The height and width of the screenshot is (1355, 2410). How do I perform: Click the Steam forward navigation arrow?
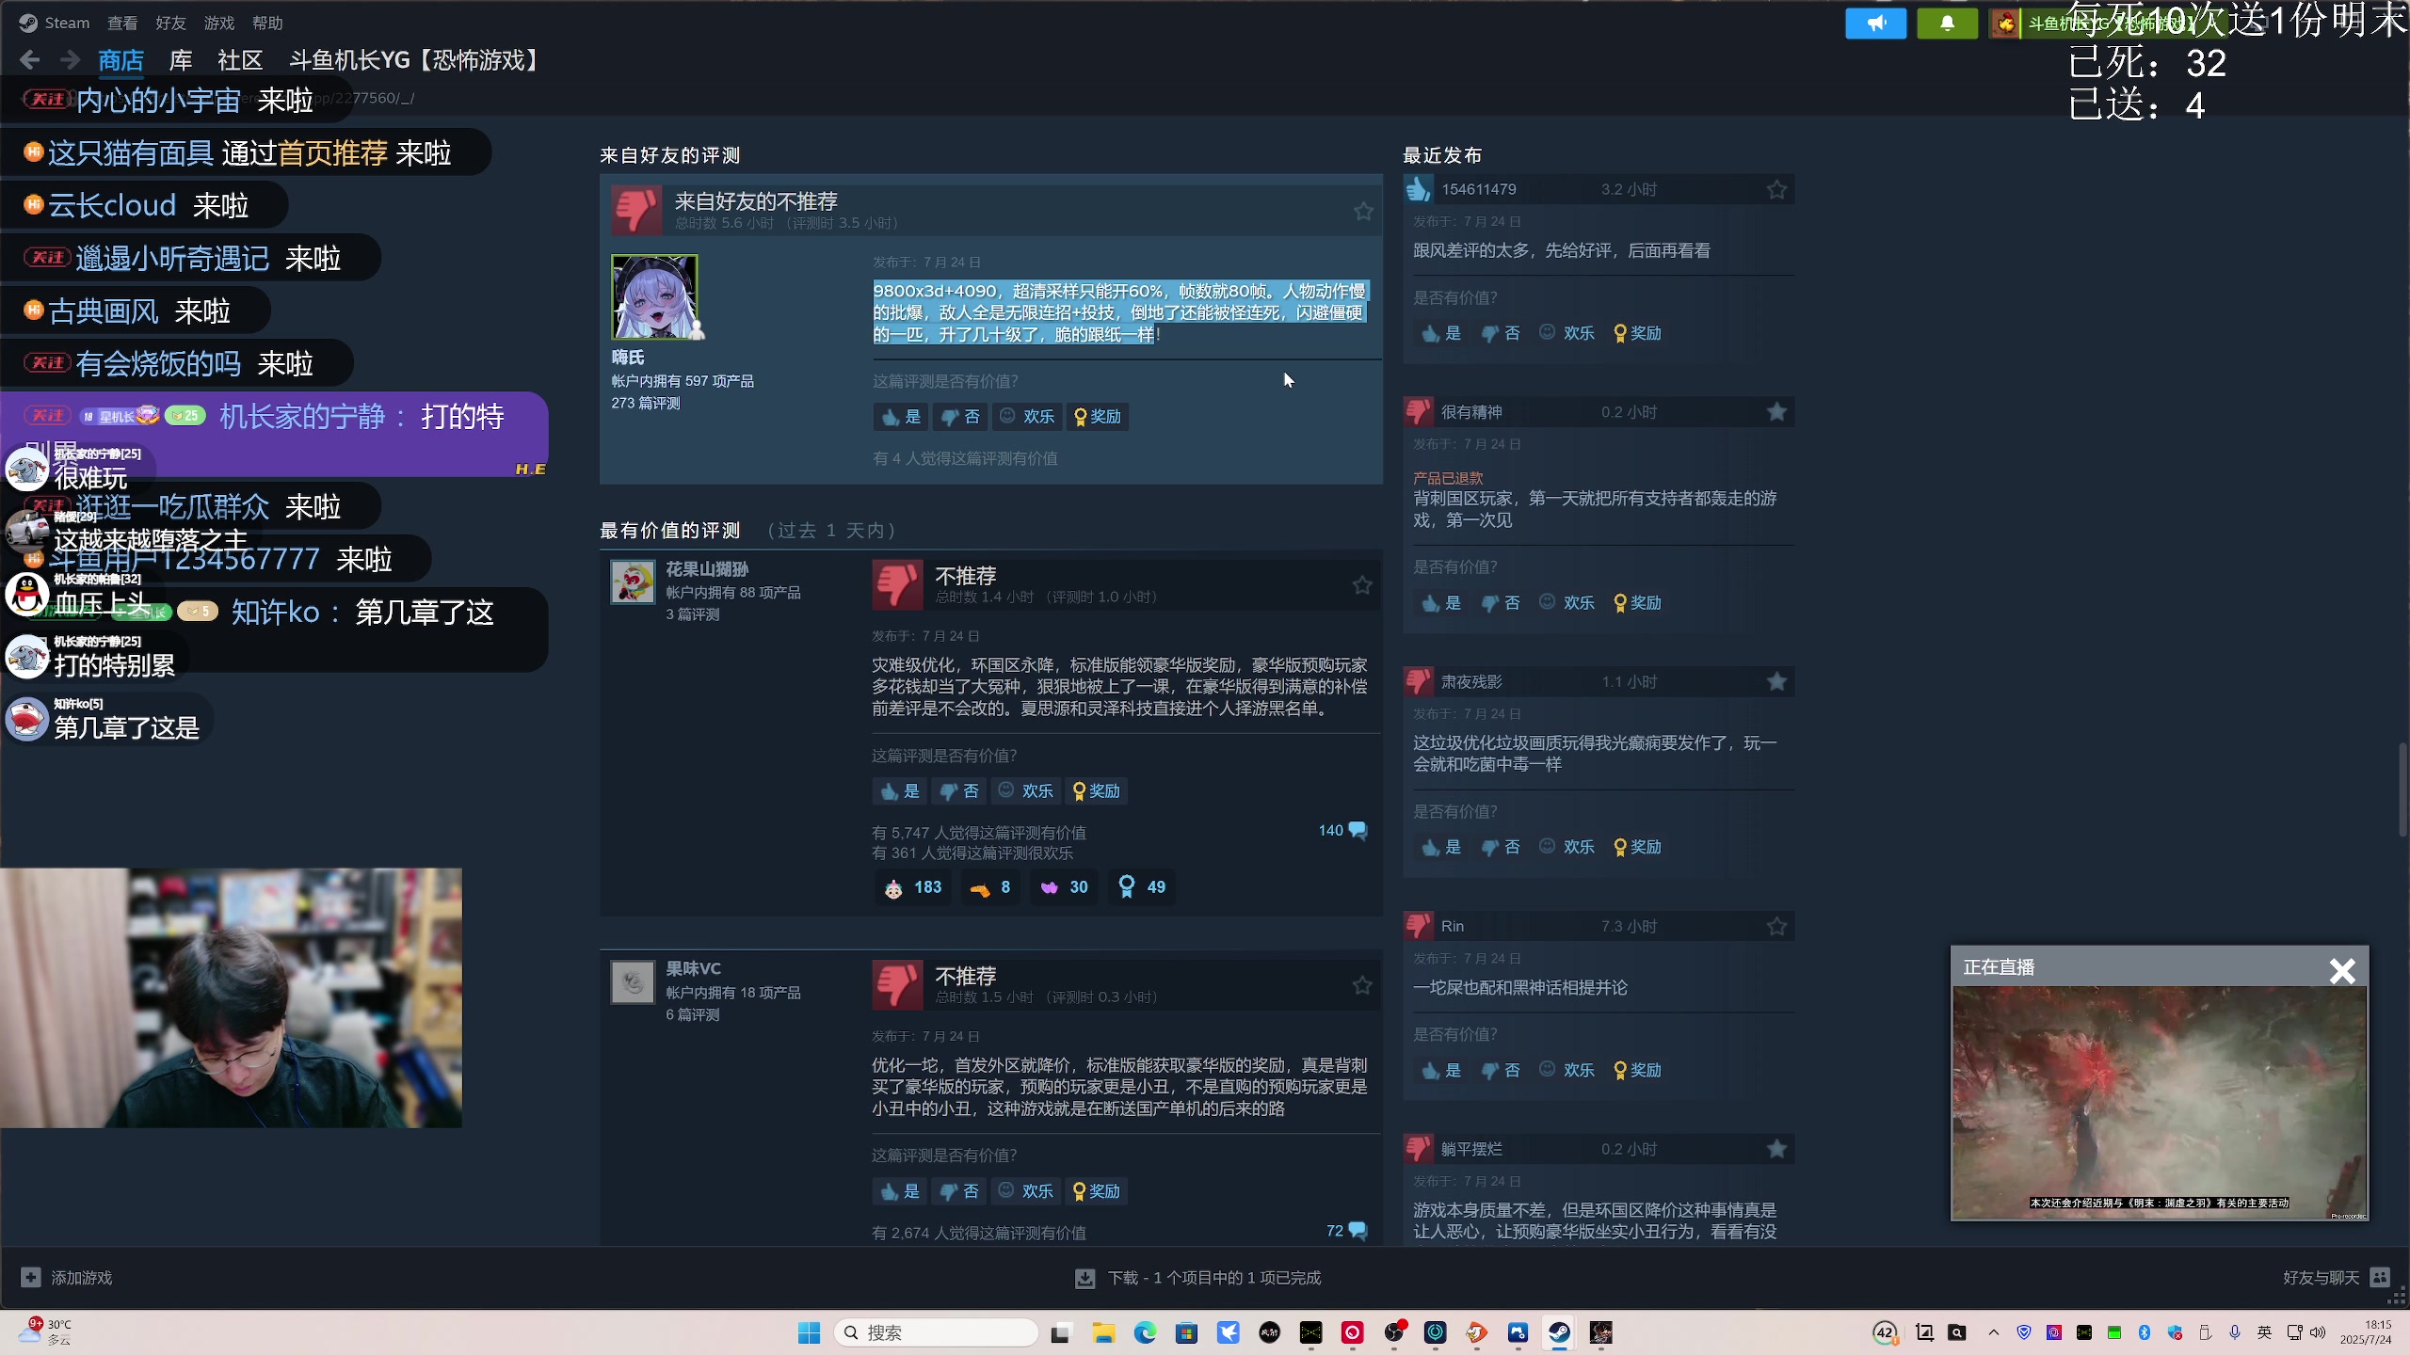[x=71, y=60]
